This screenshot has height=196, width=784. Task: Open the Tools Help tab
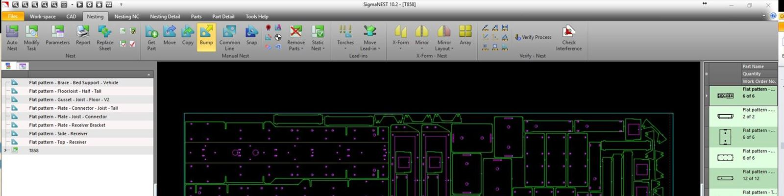(257, 16)
